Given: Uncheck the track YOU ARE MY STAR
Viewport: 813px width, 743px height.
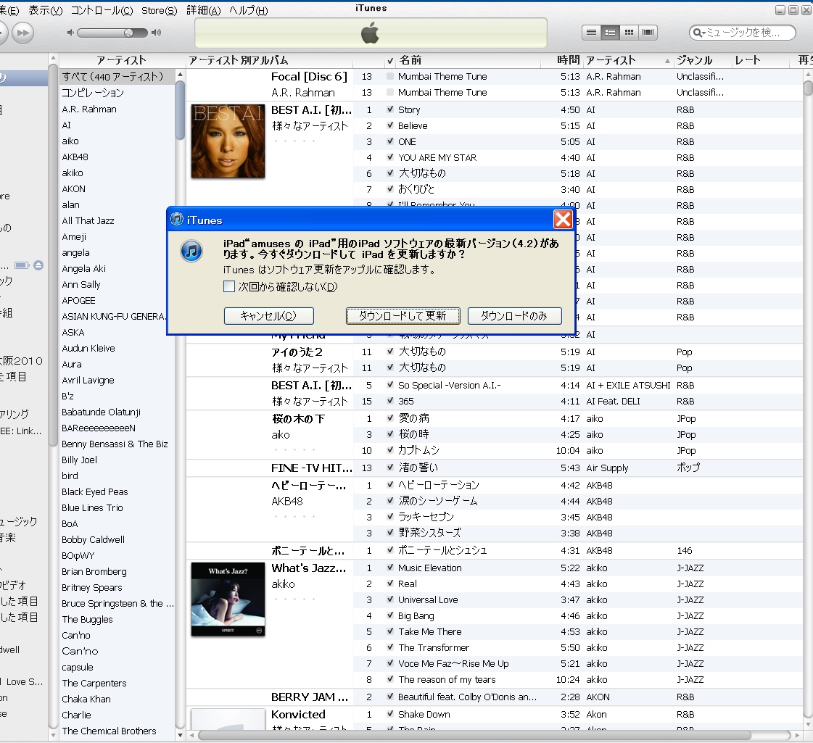Looking at the screenshot, I should [390, 157].
